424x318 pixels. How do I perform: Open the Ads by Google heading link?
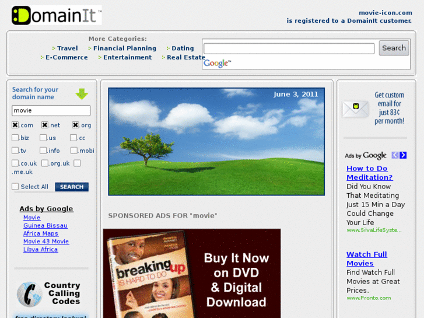[46, 209]
